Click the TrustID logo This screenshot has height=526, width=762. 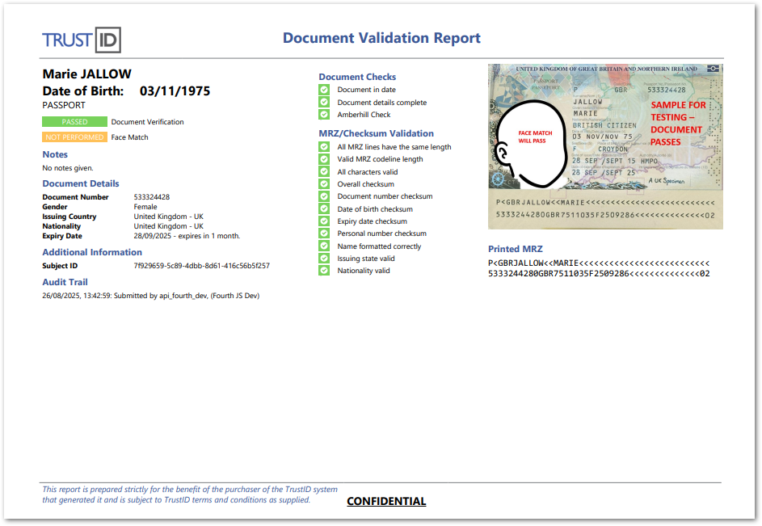(82, 40)
